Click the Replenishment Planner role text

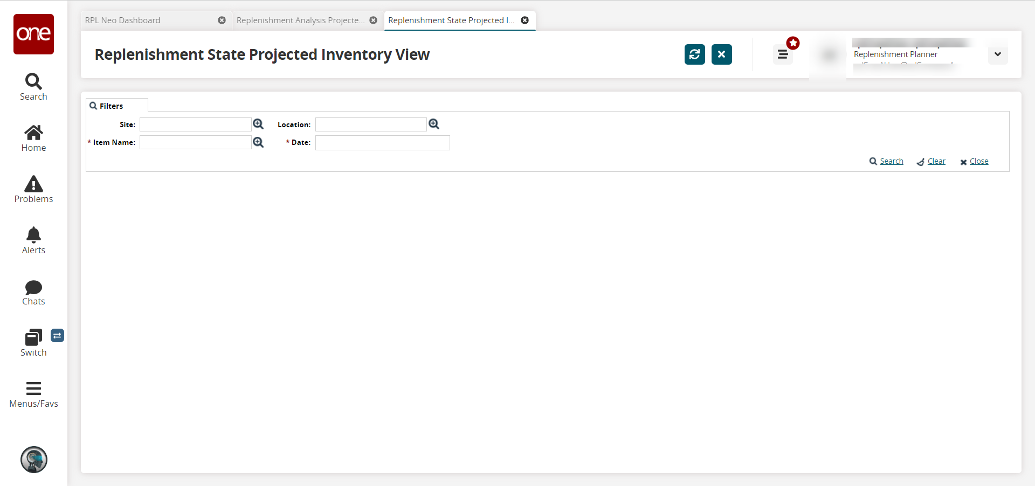[895, 54]
